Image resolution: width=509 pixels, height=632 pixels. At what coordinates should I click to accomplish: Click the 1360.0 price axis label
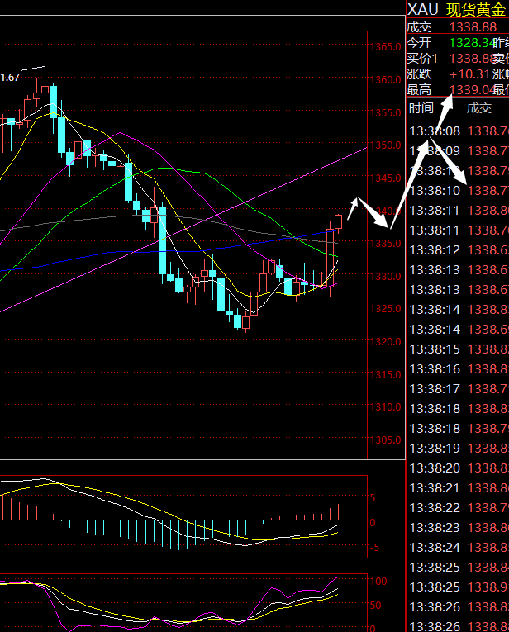386,80
